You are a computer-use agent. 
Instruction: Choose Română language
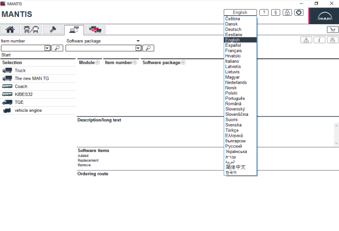click(240, 104)
